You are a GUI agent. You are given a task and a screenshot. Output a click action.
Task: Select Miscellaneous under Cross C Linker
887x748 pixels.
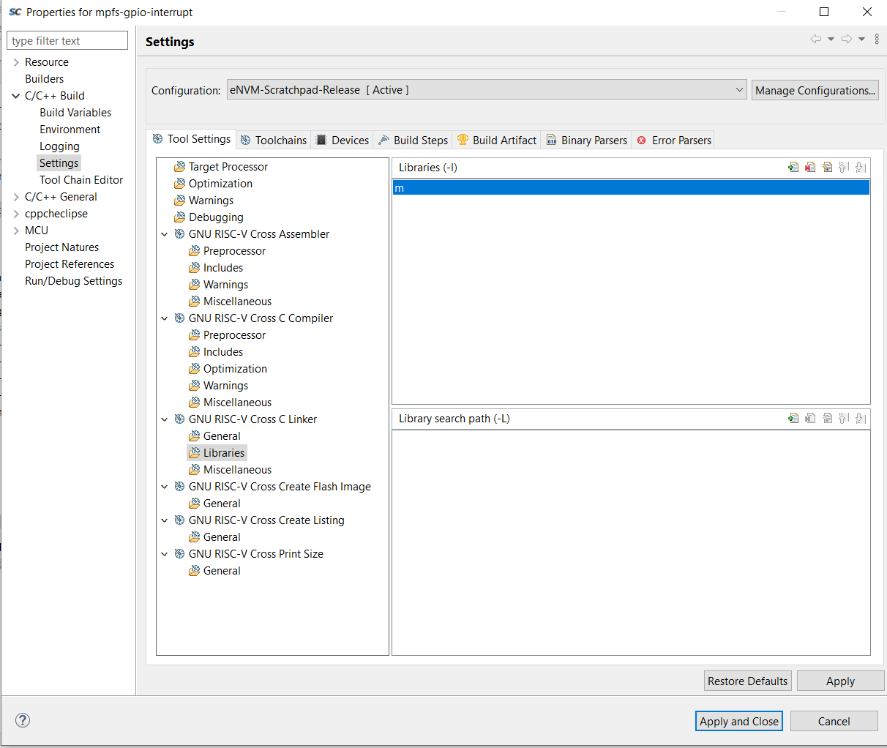[237, 470]
